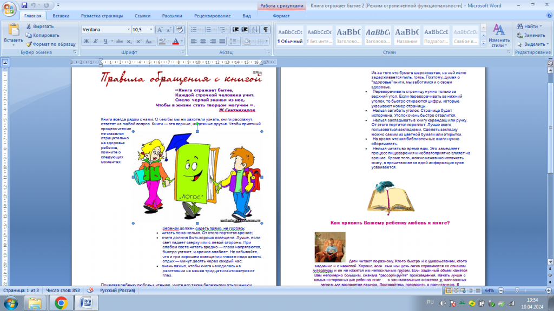Apply the Обычный (Normal) style
This screenshot has width=554, height=311.
(x=290, y=35)
